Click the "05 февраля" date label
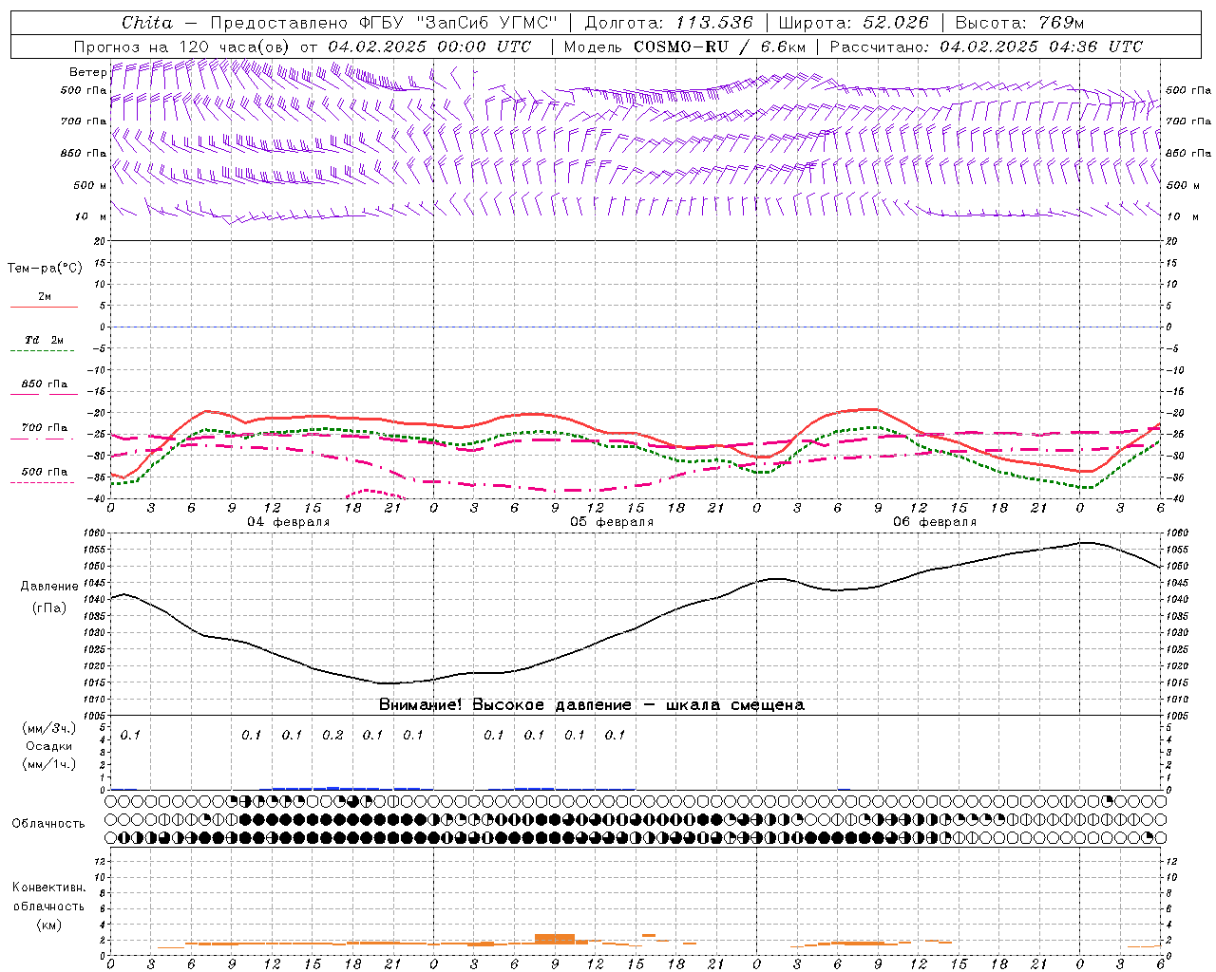This screenshot has height=972, width=1216. point(612,522)
